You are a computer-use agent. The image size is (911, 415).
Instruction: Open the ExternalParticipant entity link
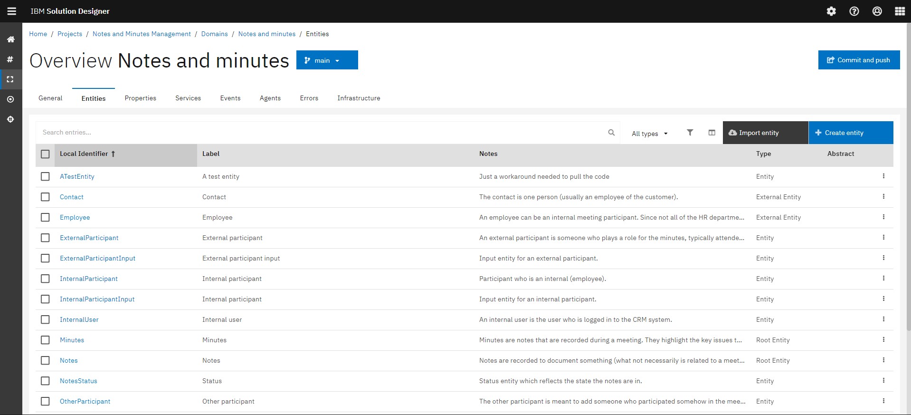(x=89, y=238)
